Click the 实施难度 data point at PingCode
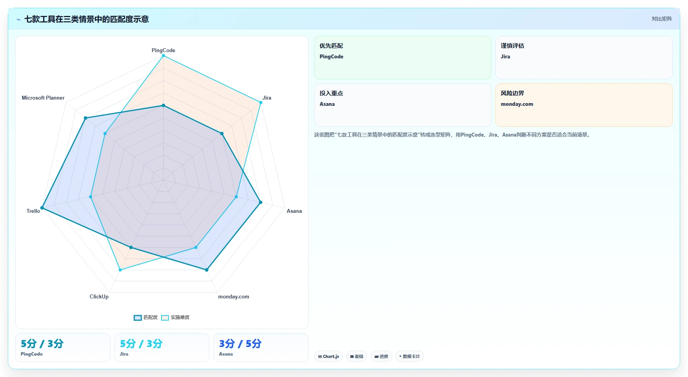The image size is (688, 377). [163, 56]
